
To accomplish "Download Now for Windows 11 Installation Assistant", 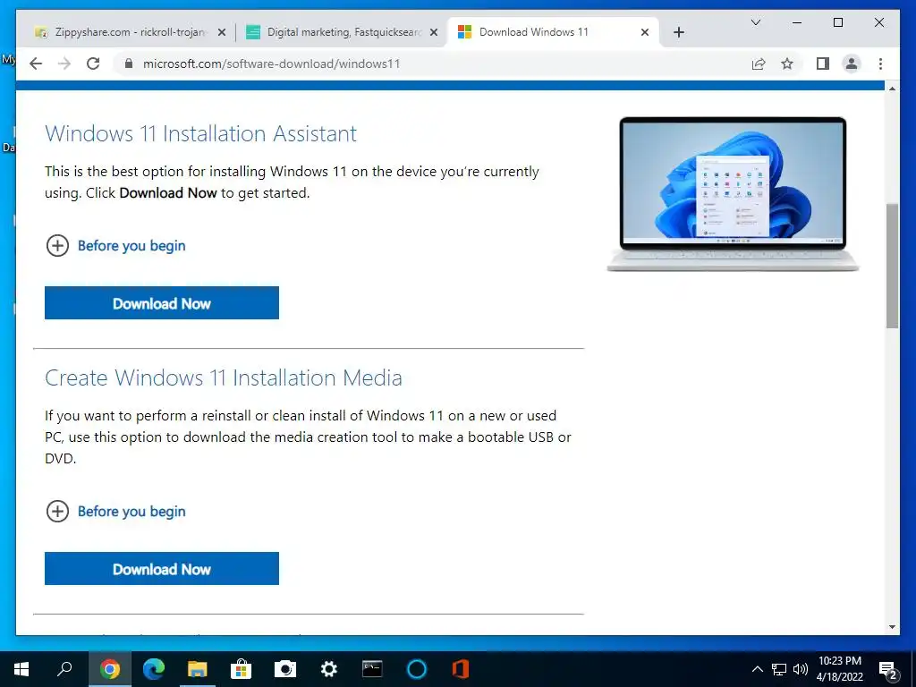I will coord(162,302).
